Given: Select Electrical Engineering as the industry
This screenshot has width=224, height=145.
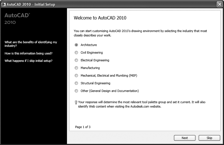Looking at the screenshot, I should [x=76, y=60].
